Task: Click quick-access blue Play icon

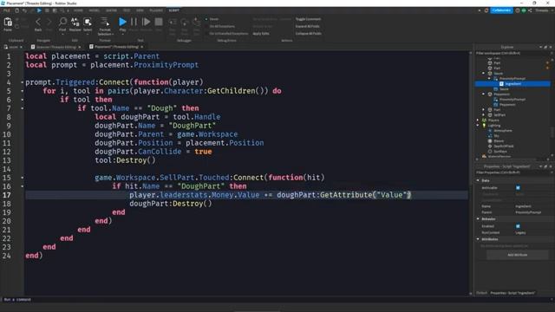Action: [x=39, y=10]
